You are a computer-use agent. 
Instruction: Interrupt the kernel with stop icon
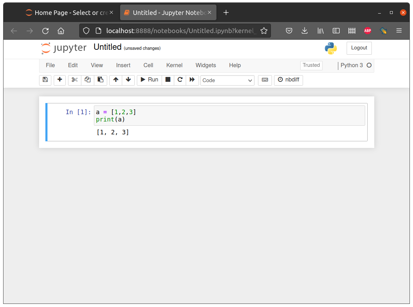[168, 80]
